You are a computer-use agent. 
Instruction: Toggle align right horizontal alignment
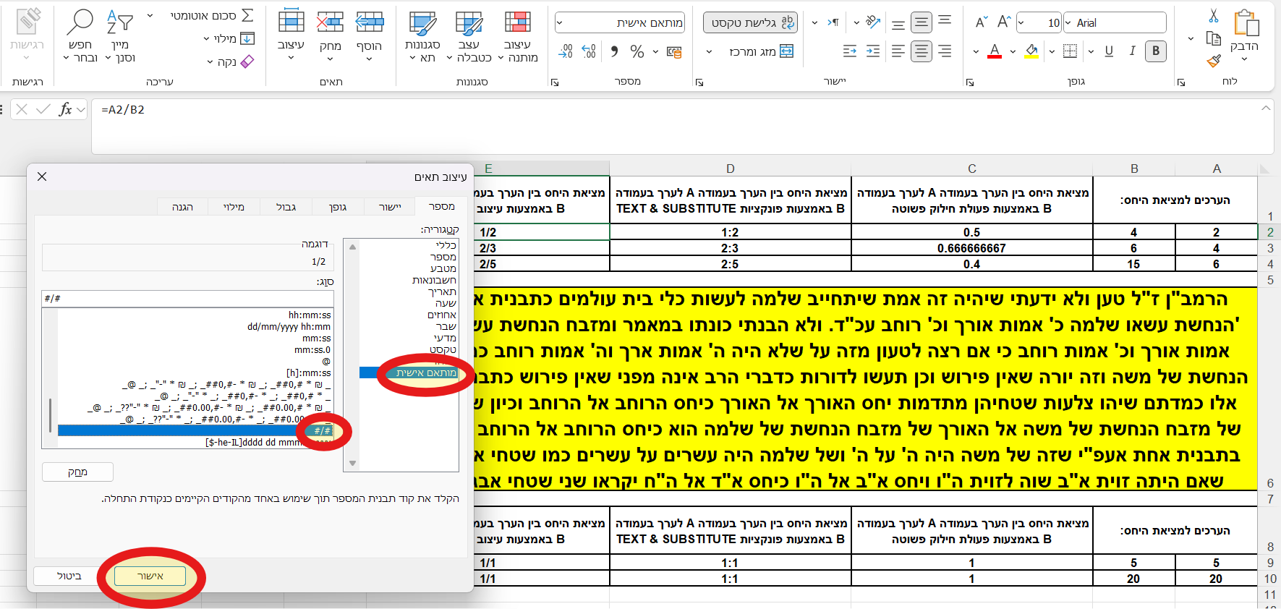(x=945, y=51)
